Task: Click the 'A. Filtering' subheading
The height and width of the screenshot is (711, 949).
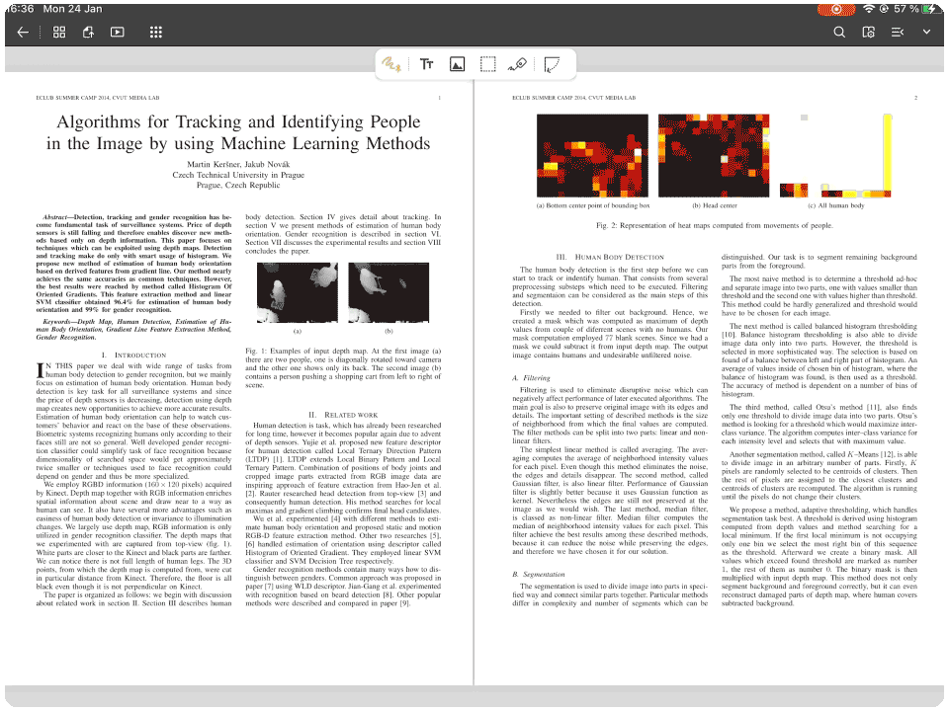Action: pyautogui.click(x=532, y=378)
